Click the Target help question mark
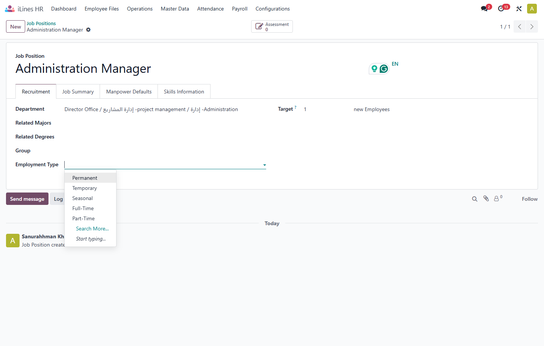Viewport: 544px width, 346px height. [x=295, y=107]
